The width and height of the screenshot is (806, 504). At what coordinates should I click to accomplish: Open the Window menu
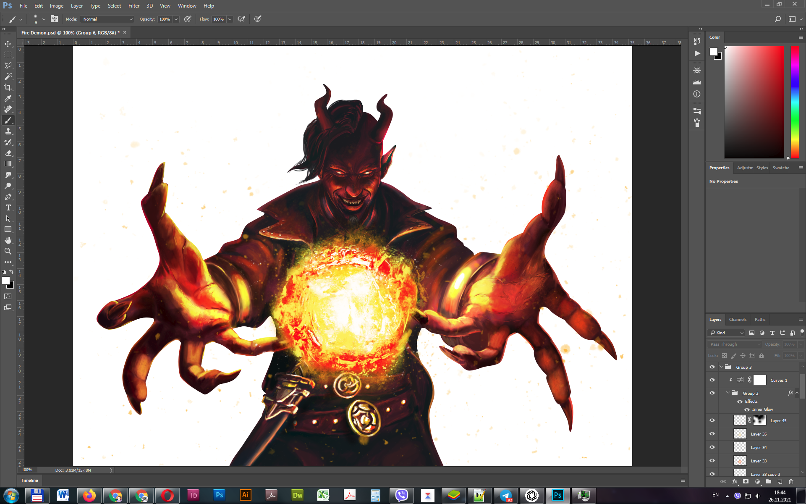[187, 6]
